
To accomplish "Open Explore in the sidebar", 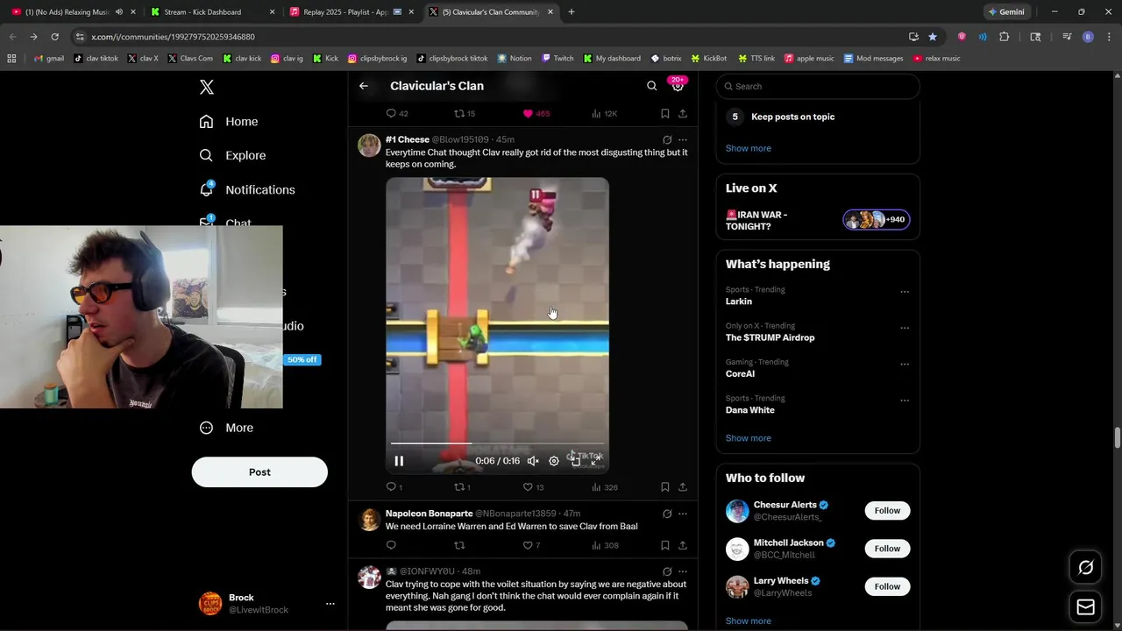I will pos(232,155).
